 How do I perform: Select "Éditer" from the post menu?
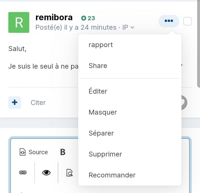(98, 91)
